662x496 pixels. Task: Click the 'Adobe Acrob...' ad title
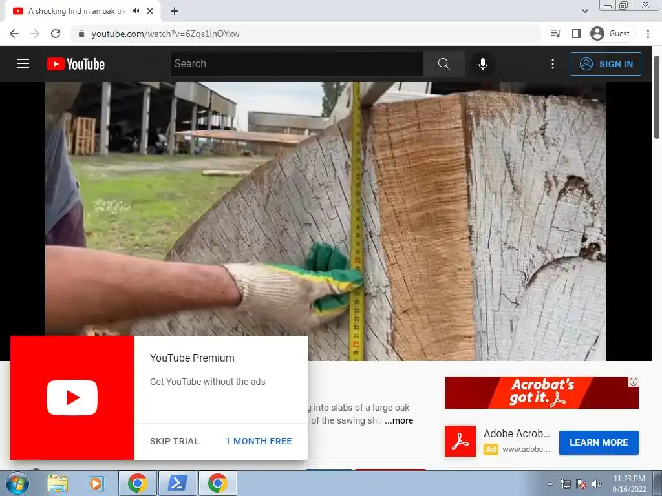(517, 433)
